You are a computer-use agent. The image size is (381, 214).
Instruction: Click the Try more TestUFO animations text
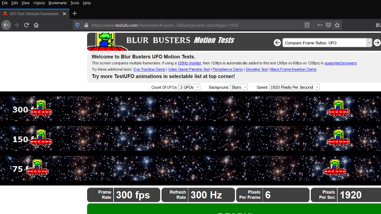pos(163,76)
